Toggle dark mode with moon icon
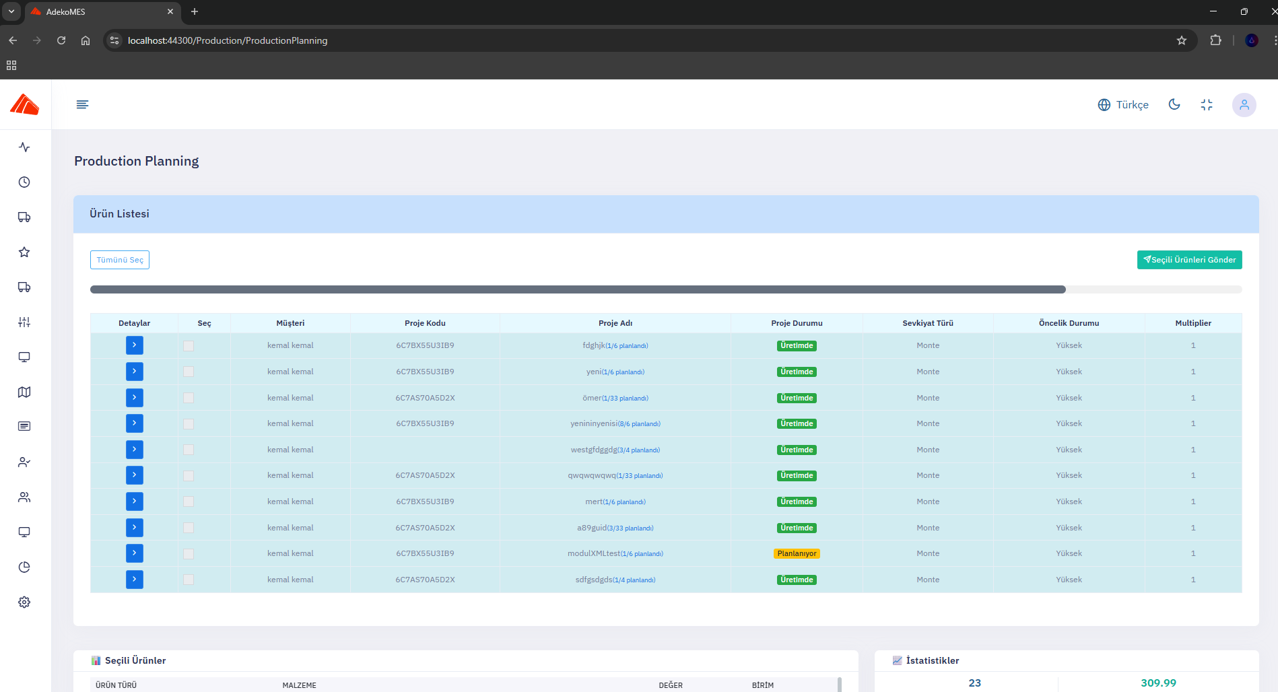This screenshot has height=692, width=1278. pos(1174,104)
